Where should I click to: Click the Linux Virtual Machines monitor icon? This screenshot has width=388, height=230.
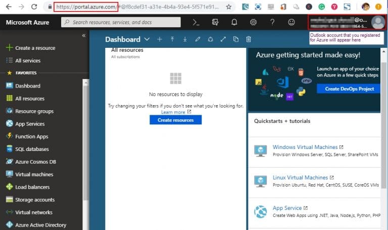[260, 181]
